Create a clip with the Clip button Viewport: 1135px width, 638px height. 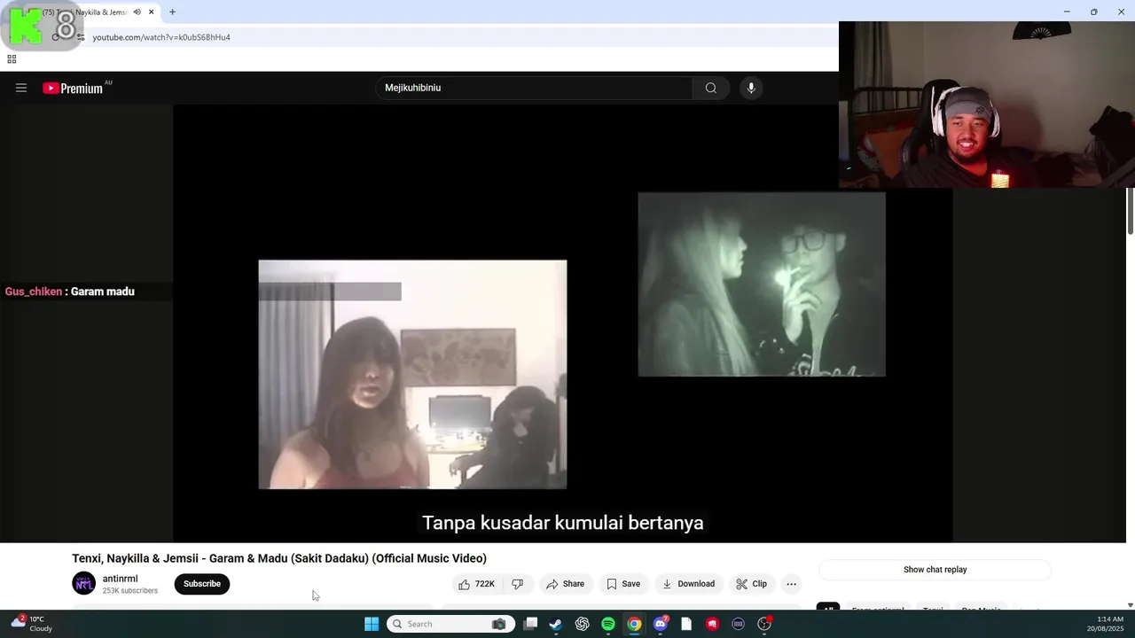coord(751,584)
